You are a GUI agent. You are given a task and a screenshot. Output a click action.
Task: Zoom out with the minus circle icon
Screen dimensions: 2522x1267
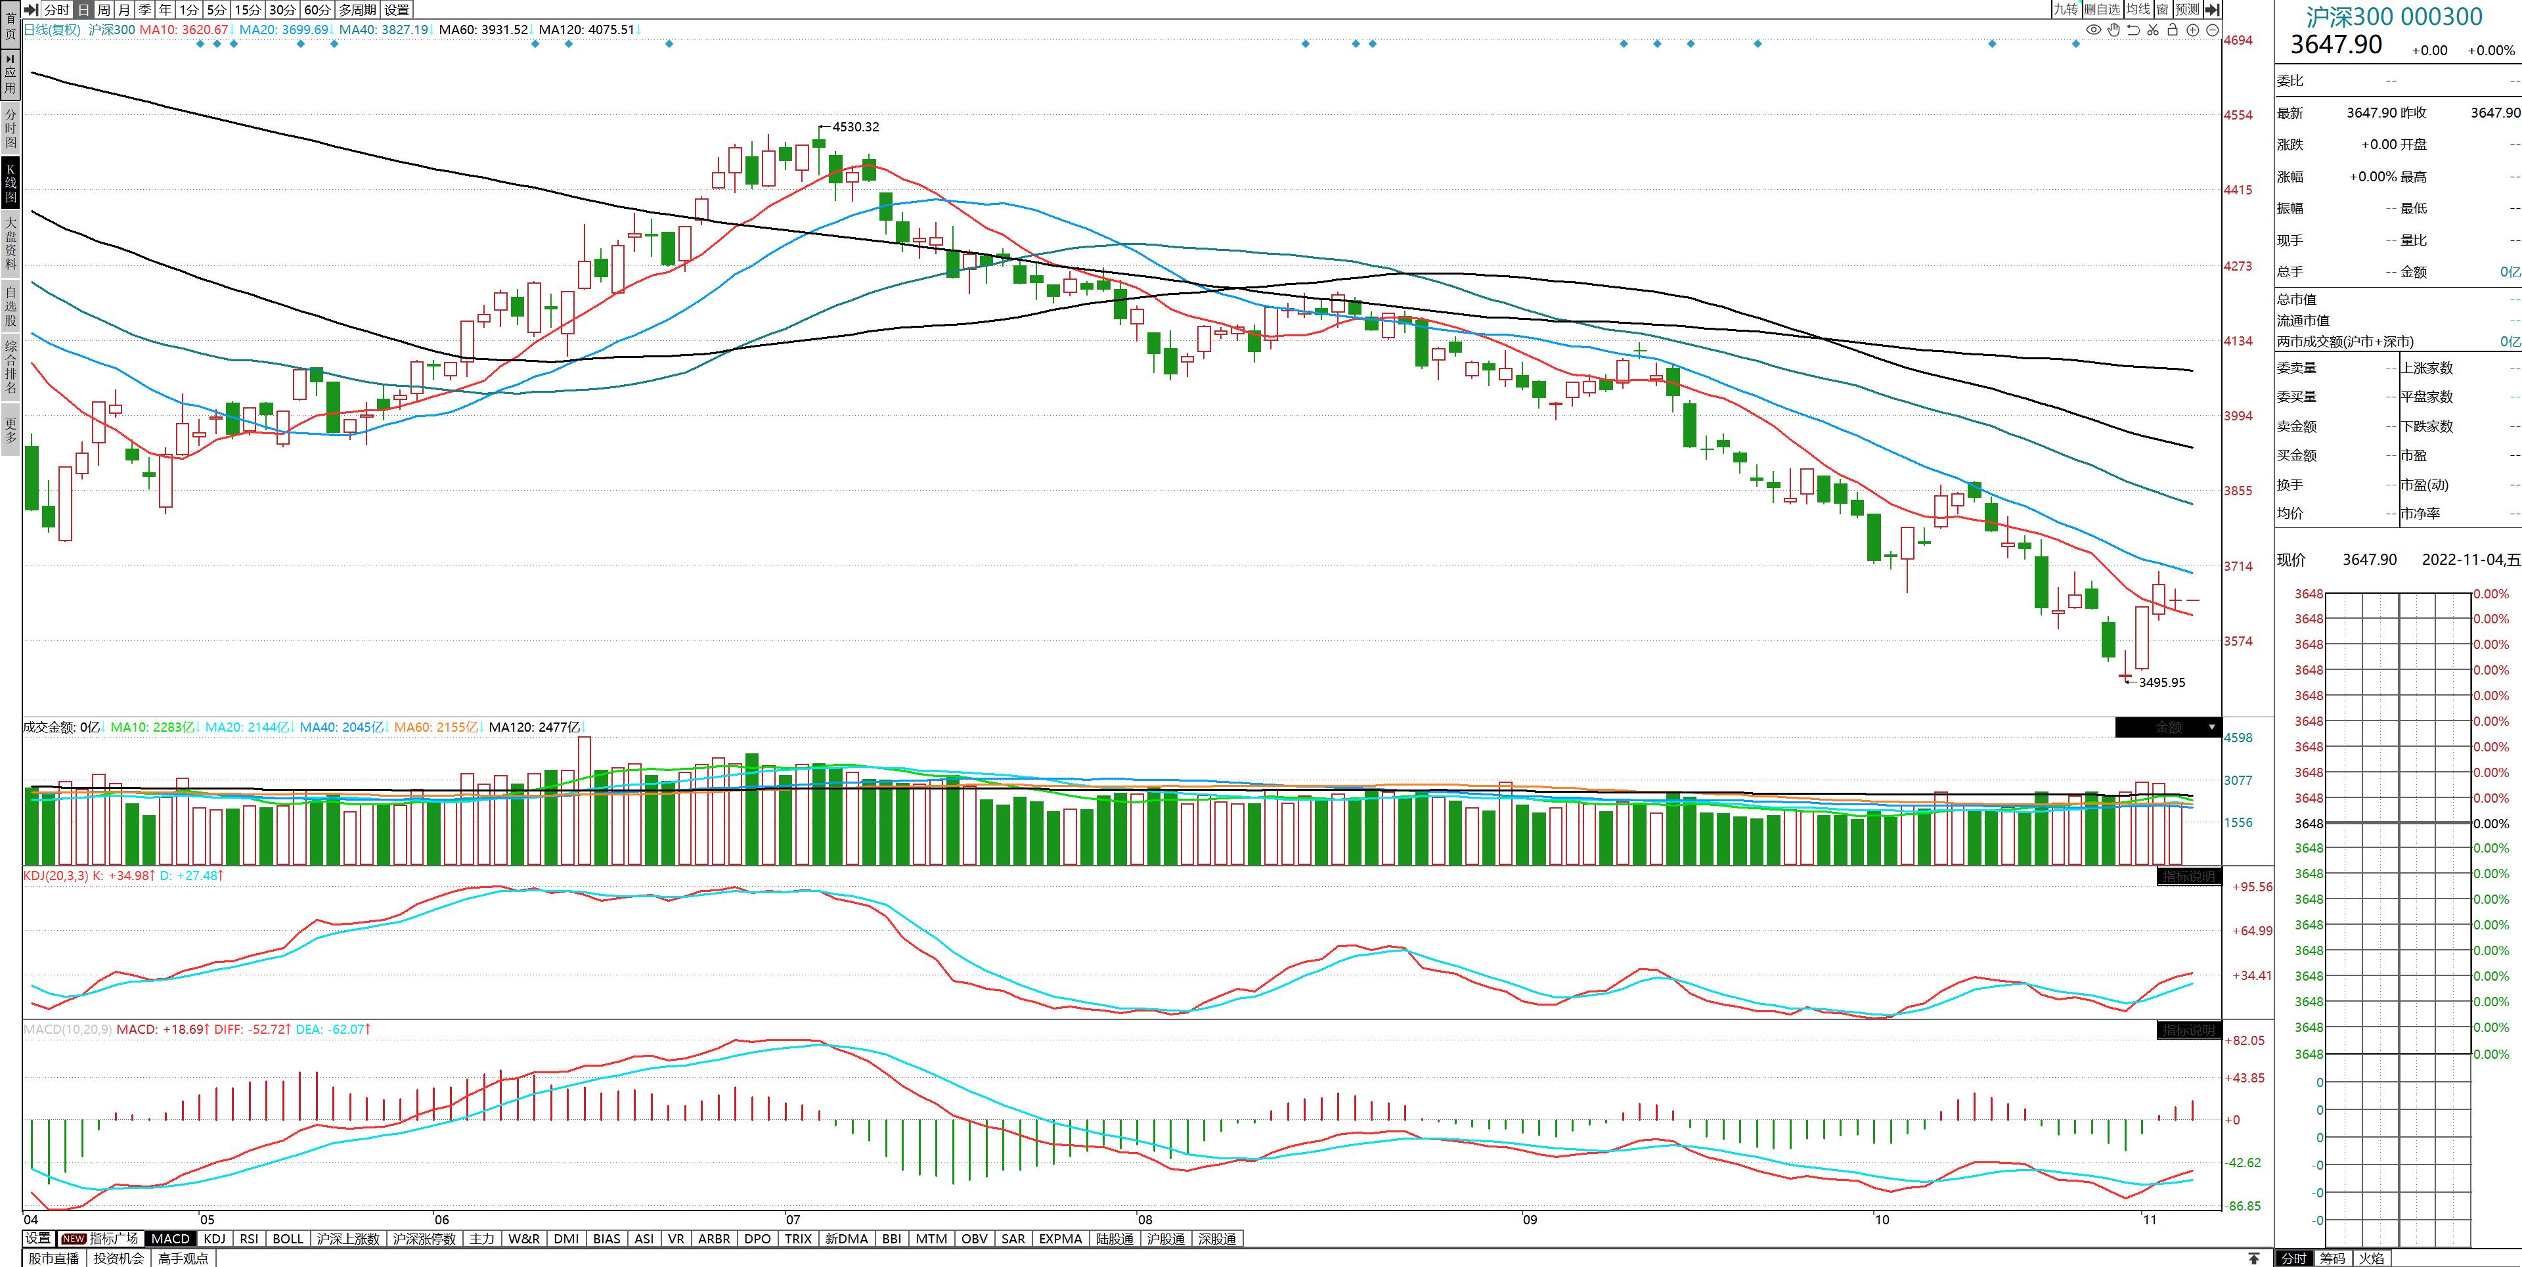pyautogui.click(x=2211, y=30)
